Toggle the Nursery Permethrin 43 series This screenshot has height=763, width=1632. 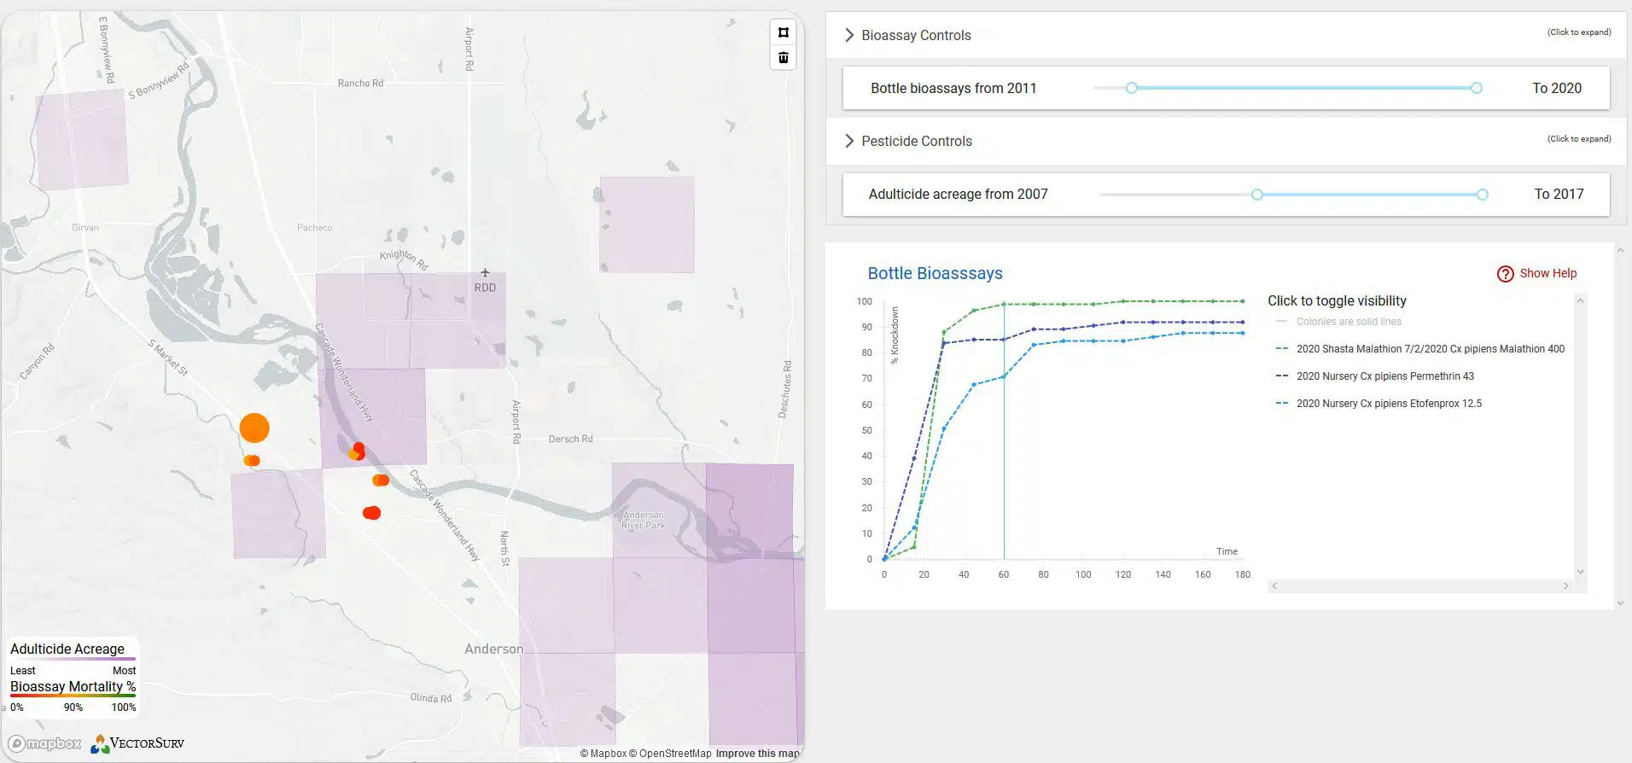point(1374,376)
